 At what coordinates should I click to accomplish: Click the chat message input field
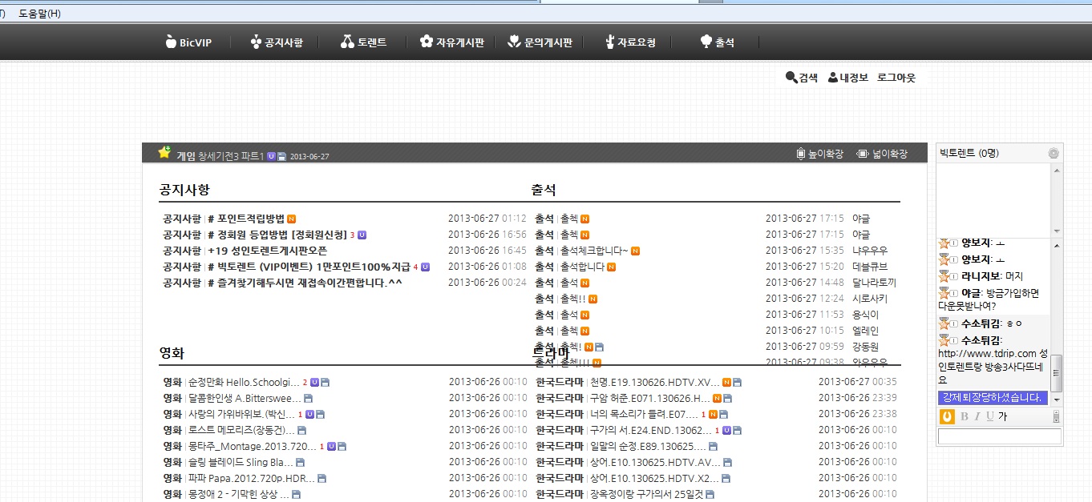(999, 436)
